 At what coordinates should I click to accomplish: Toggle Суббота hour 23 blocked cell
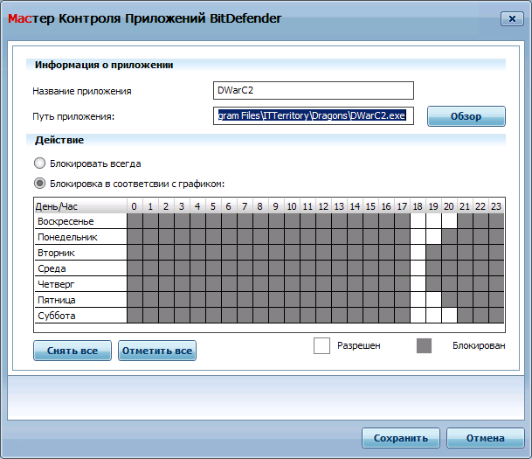496,316
